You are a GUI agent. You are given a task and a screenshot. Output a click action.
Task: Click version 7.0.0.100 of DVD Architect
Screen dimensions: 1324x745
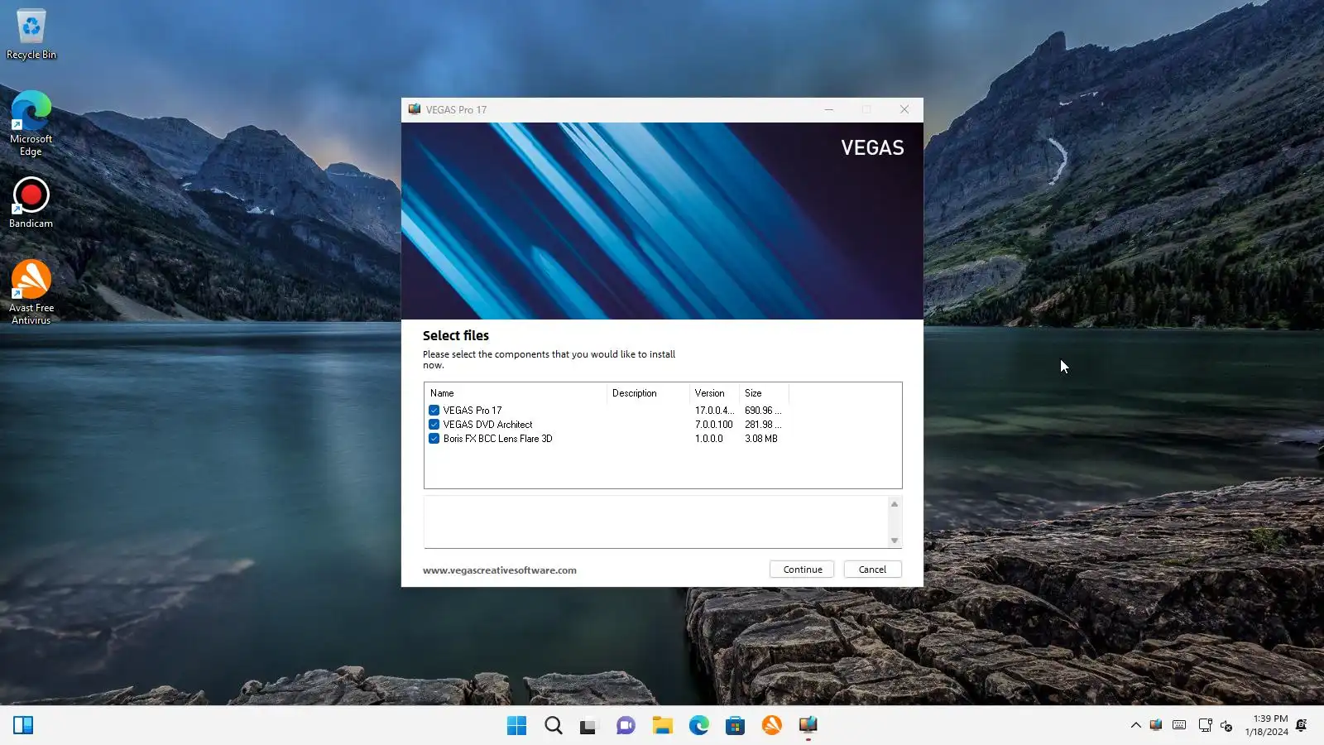713,425
